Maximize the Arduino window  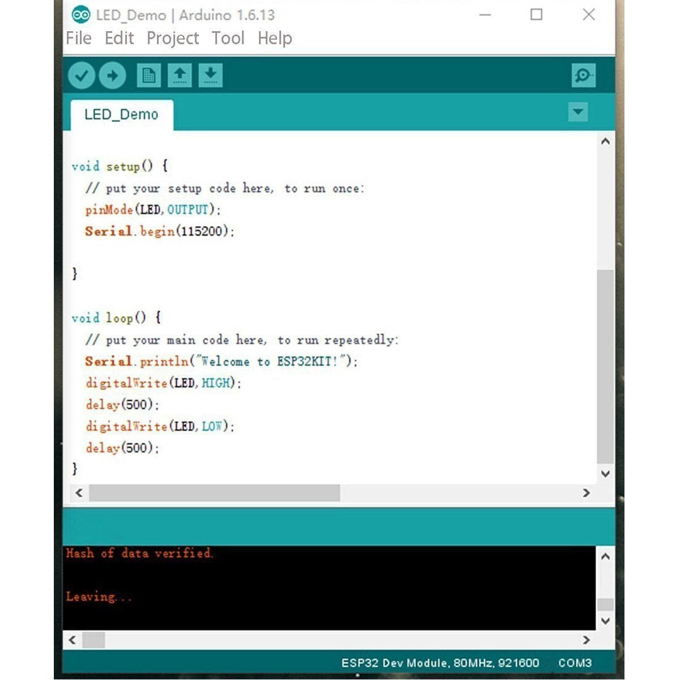tap(536, 15)
